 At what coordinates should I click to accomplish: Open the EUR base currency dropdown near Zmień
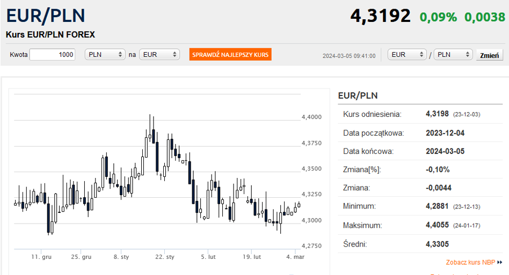[x=406, y=55]
